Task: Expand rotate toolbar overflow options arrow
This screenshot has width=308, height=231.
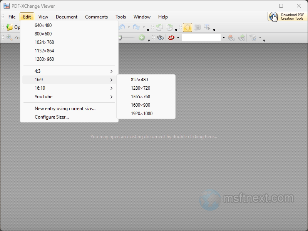Action: (x=176, y=30)
